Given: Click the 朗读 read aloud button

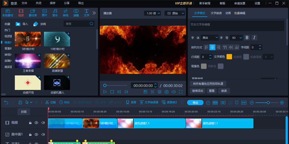Looking at the screenshot, I should (x=224, y=91).
